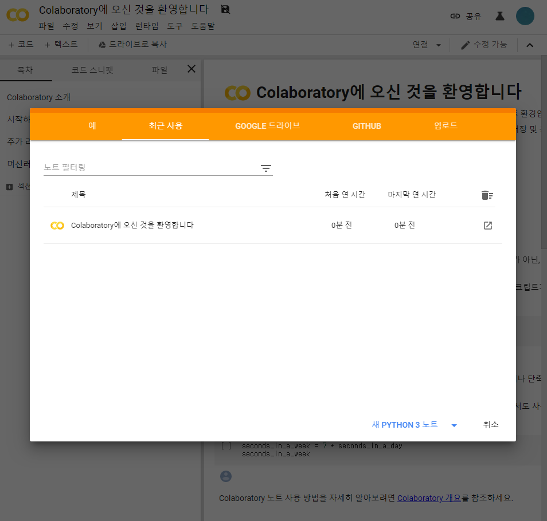Open the notebook in a new tab icon
The image size is (547, 521).
pos(488,226)
